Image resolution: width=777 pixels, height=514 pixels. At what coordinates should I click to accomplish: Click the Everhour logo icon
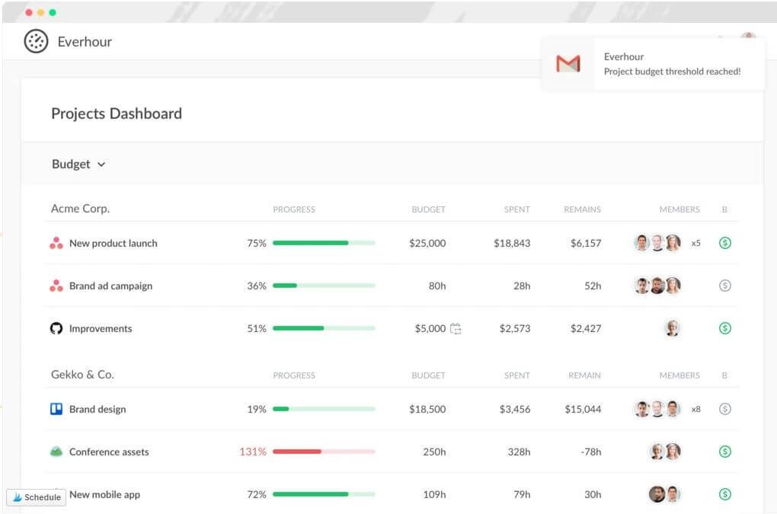36,41
